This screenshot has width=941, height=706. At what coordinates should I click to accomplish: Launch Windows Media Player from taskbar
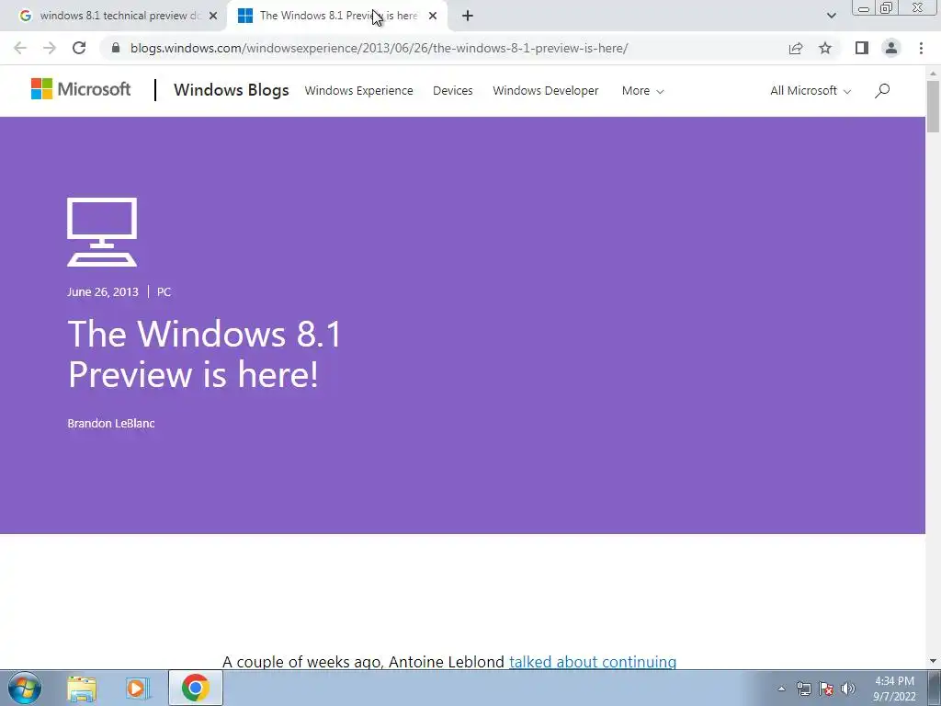coord(138,688)
